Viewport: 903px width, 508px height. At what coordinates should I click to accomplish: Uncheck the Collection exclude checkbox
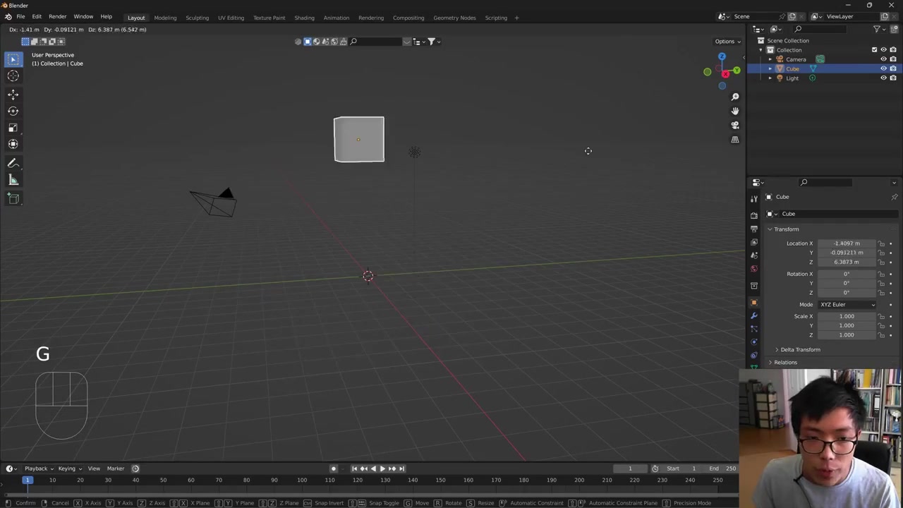[874, 50]
